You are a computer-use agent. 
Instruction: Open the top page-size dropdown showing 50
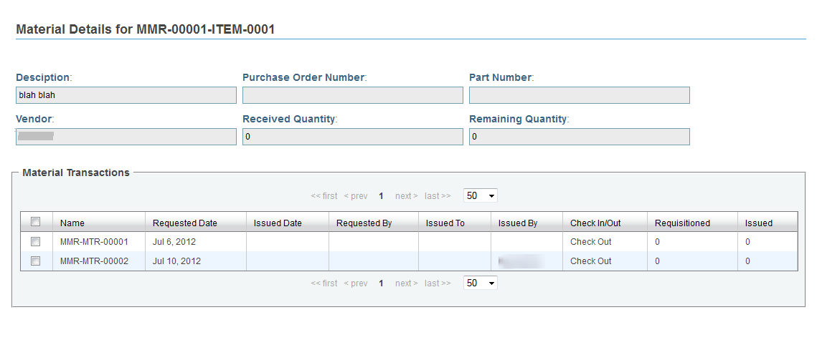(481, 196)
